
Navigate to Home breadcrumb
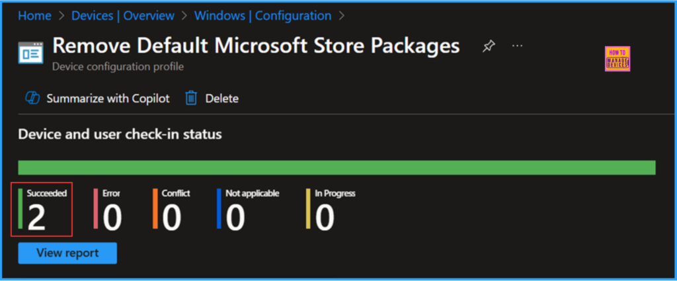pyautogui.click(x=34, y=16)
